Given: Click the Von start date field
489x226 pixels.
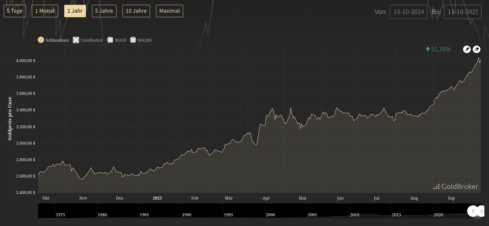Looking at the screenshot, I should pos(408,12).
